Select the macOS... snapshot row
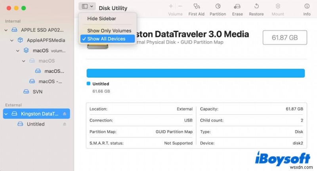Image resolution: width=317 pixels, height=171 pixels. (36, 71)
